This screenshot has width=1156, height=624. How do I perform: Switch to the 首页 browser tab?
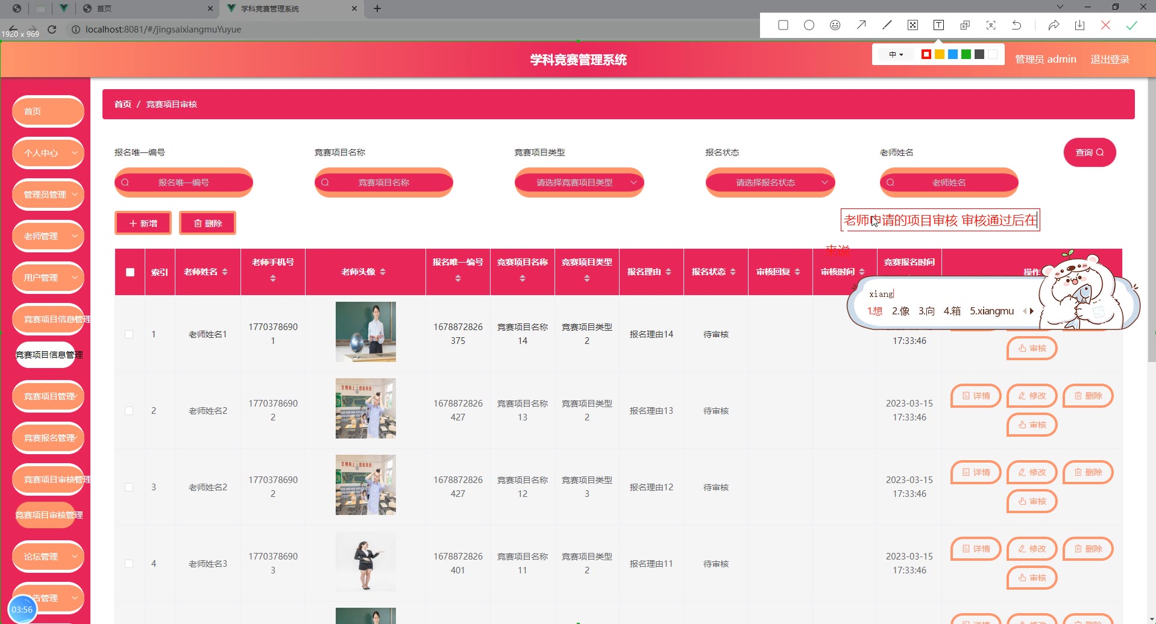coord(148,8)
